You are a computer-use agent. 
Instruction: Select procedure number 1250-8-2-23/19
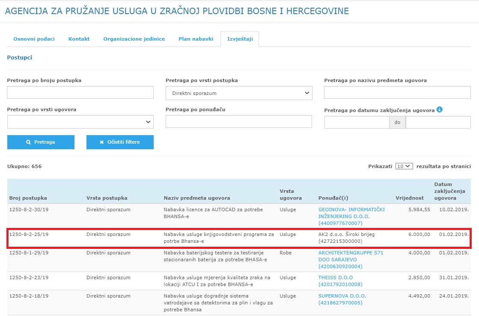click(29, 278)
